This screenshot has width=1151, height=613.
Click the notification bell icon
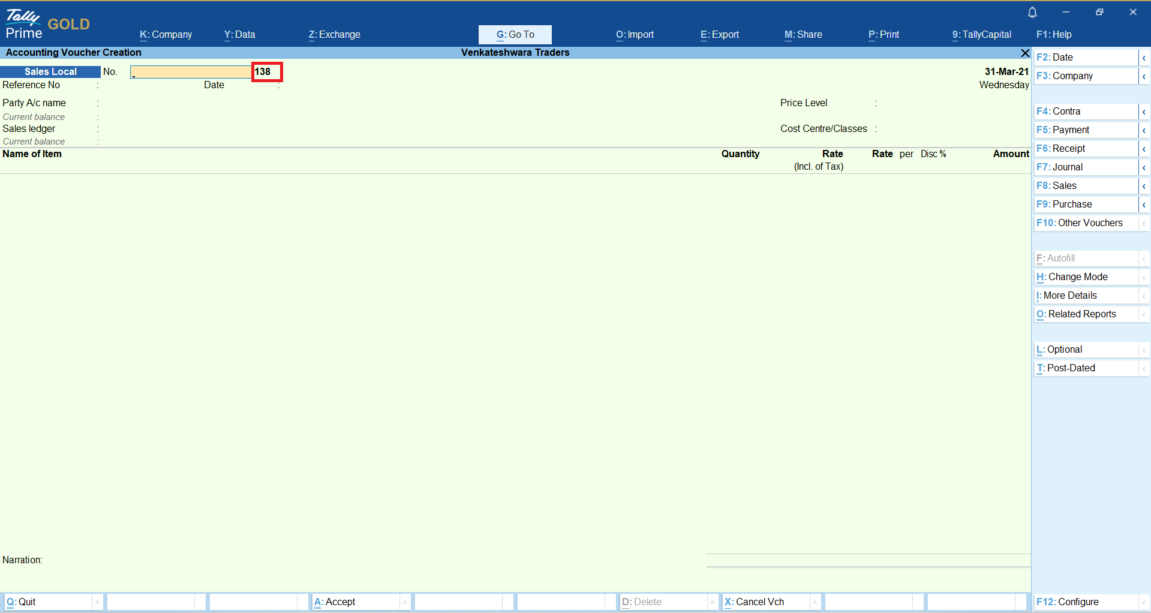(1032, 13)
